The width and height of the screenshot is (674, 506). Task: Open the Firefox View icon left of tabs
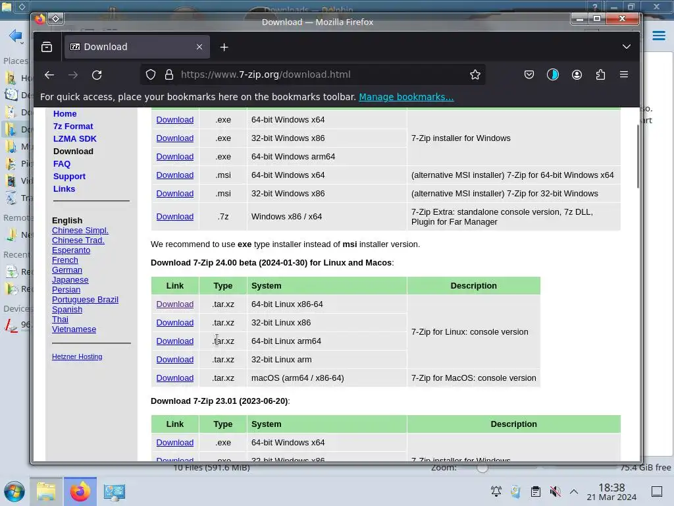point(47,47)
